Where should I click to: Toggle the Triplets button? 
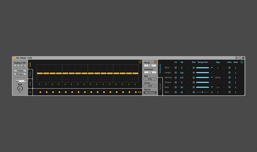20,71
